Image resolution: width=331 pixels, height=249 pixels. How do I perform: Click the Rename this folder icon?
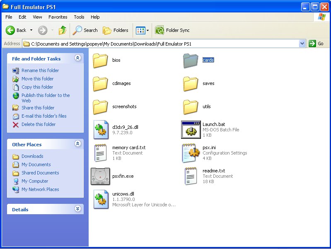click(16, 70)
